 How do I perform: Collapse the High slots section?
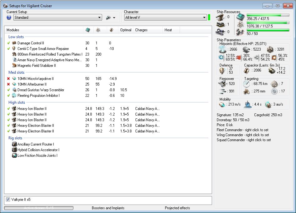tap(17, 102)
